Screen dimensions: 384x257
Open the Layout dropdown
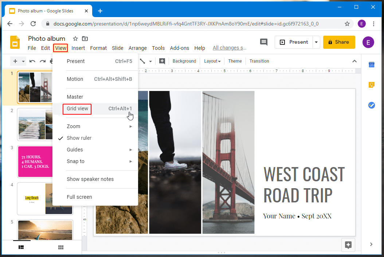pyautogui.click(x=212, y=61)
